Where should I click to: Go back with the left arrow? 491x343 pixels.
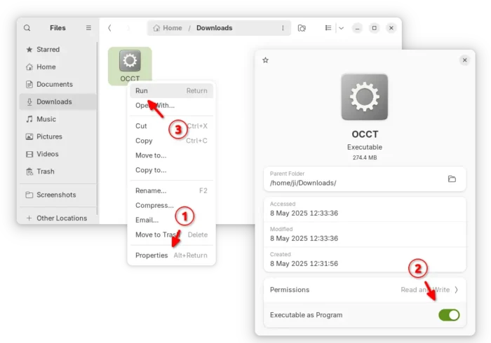point(109,28)
